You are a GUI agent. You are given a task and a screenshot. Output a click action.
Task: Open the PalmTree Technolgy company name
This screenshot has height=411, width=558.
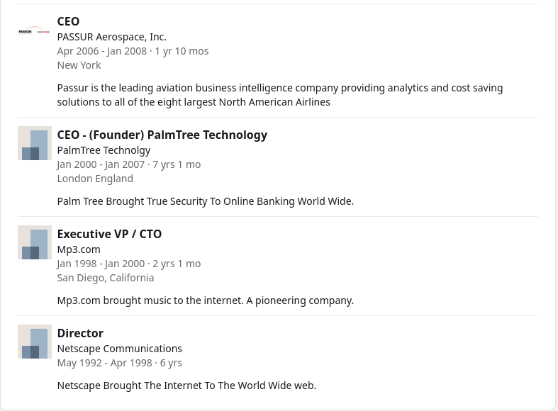104,150
